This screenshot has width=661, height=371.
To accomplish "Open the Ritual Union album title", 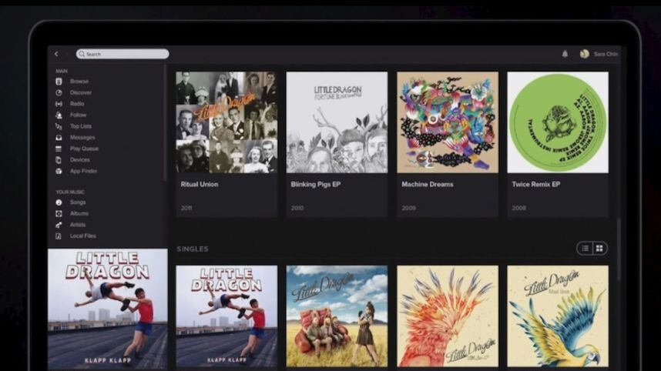I will point(200,185).
